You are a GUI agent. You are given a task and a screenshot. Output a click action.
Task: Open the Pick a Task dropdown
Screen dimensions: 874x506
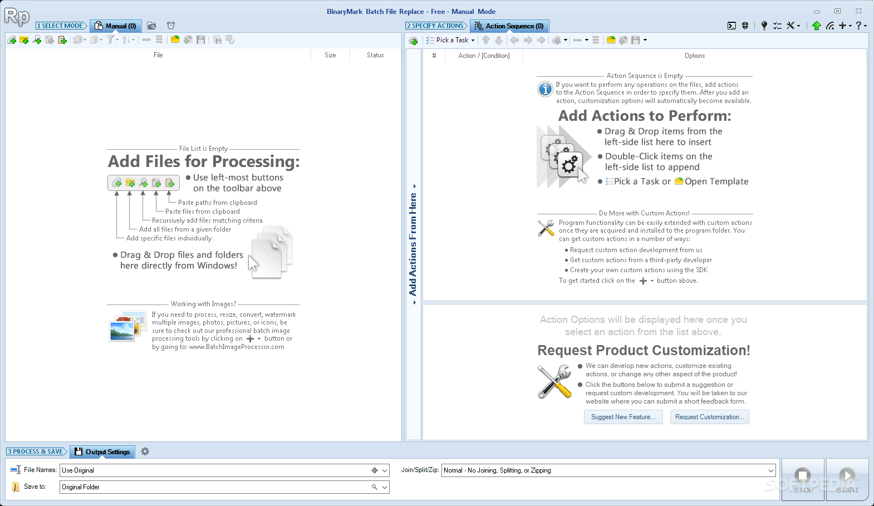(450, 40)
